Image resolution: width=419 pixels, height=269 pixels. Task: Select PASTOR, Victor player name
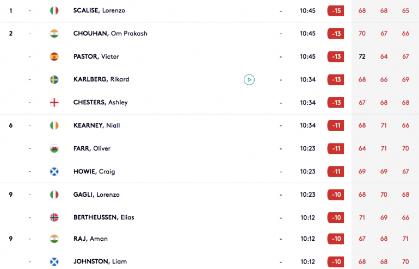pyautogui.click(x=96, y=57)
